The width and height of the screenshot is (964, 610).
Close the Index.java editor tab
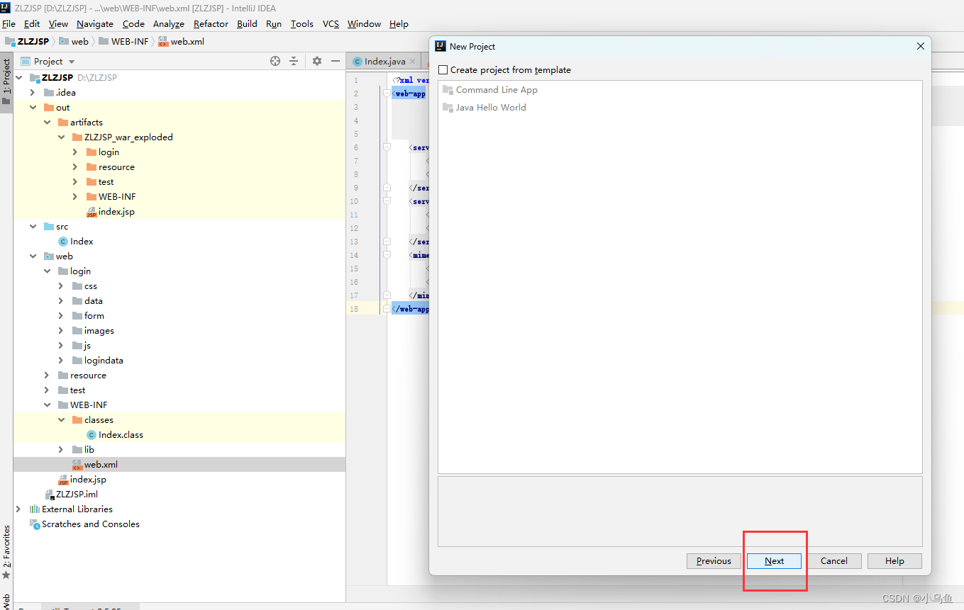pos(413,62)
